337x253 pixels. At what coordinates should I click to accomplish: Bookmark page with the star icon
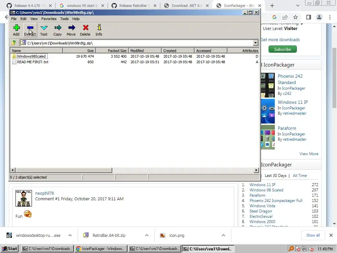coord(296,17)
